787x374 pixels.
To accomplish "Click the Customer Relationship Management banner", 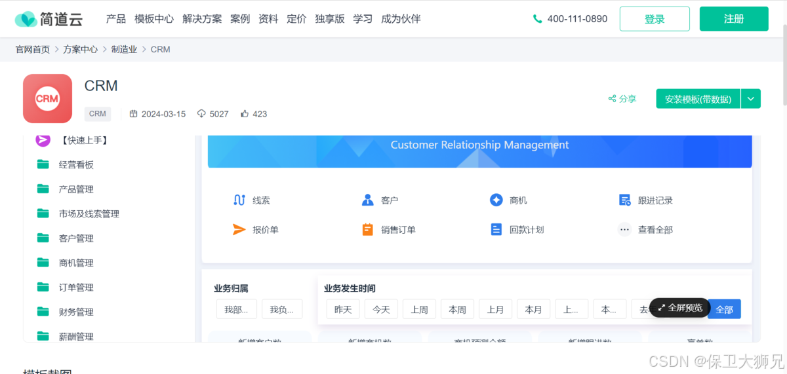I will (479, 151).
